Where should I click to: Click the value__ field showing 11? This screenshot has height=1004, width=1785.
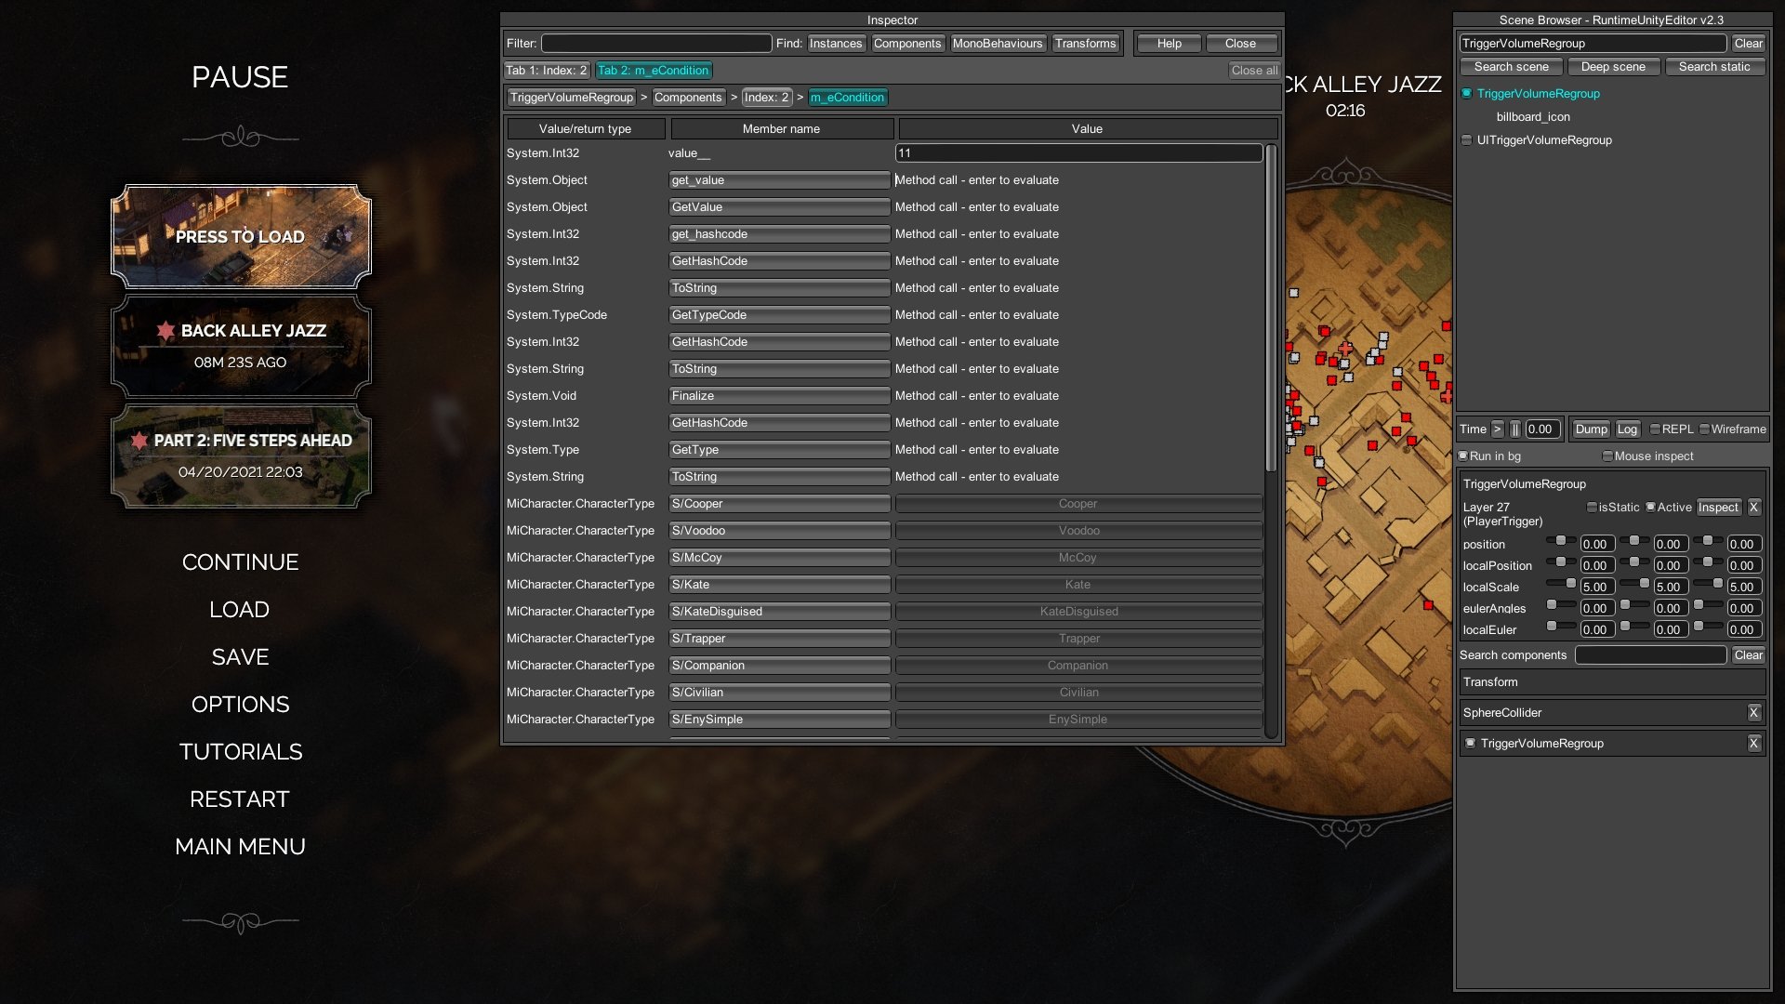click(x=1078, y=152)
